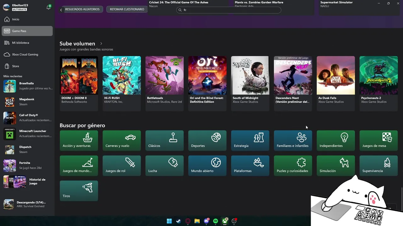Open Battletoads game card

(164, 83)
